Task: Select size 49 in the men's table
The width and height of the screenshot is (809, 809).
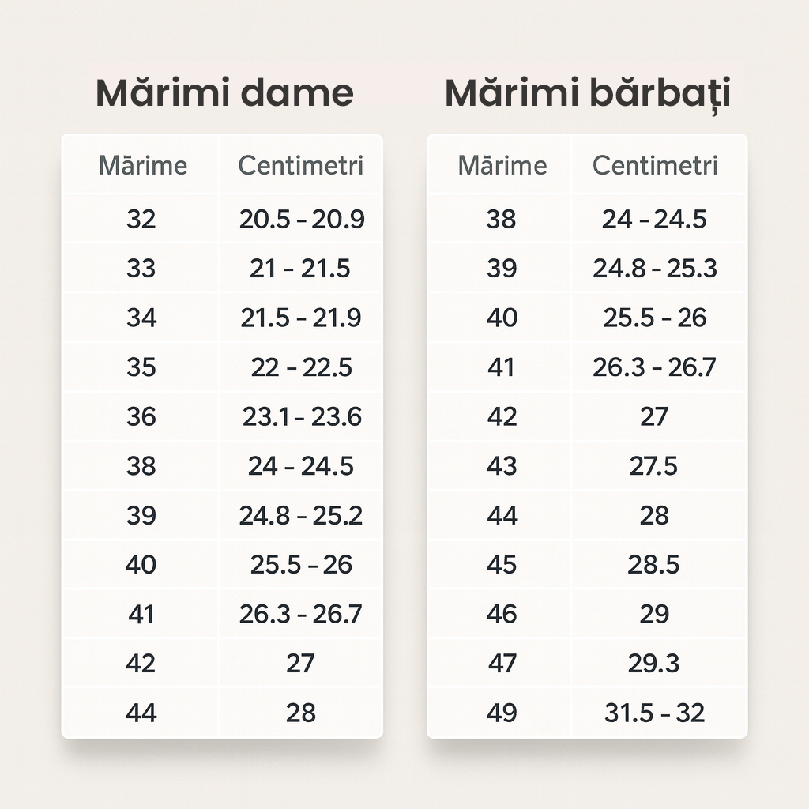Action: (x=502, y=713)
